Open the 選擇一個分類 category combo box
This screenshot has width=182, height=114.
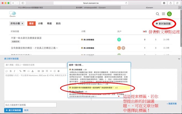tap(99, 65)
